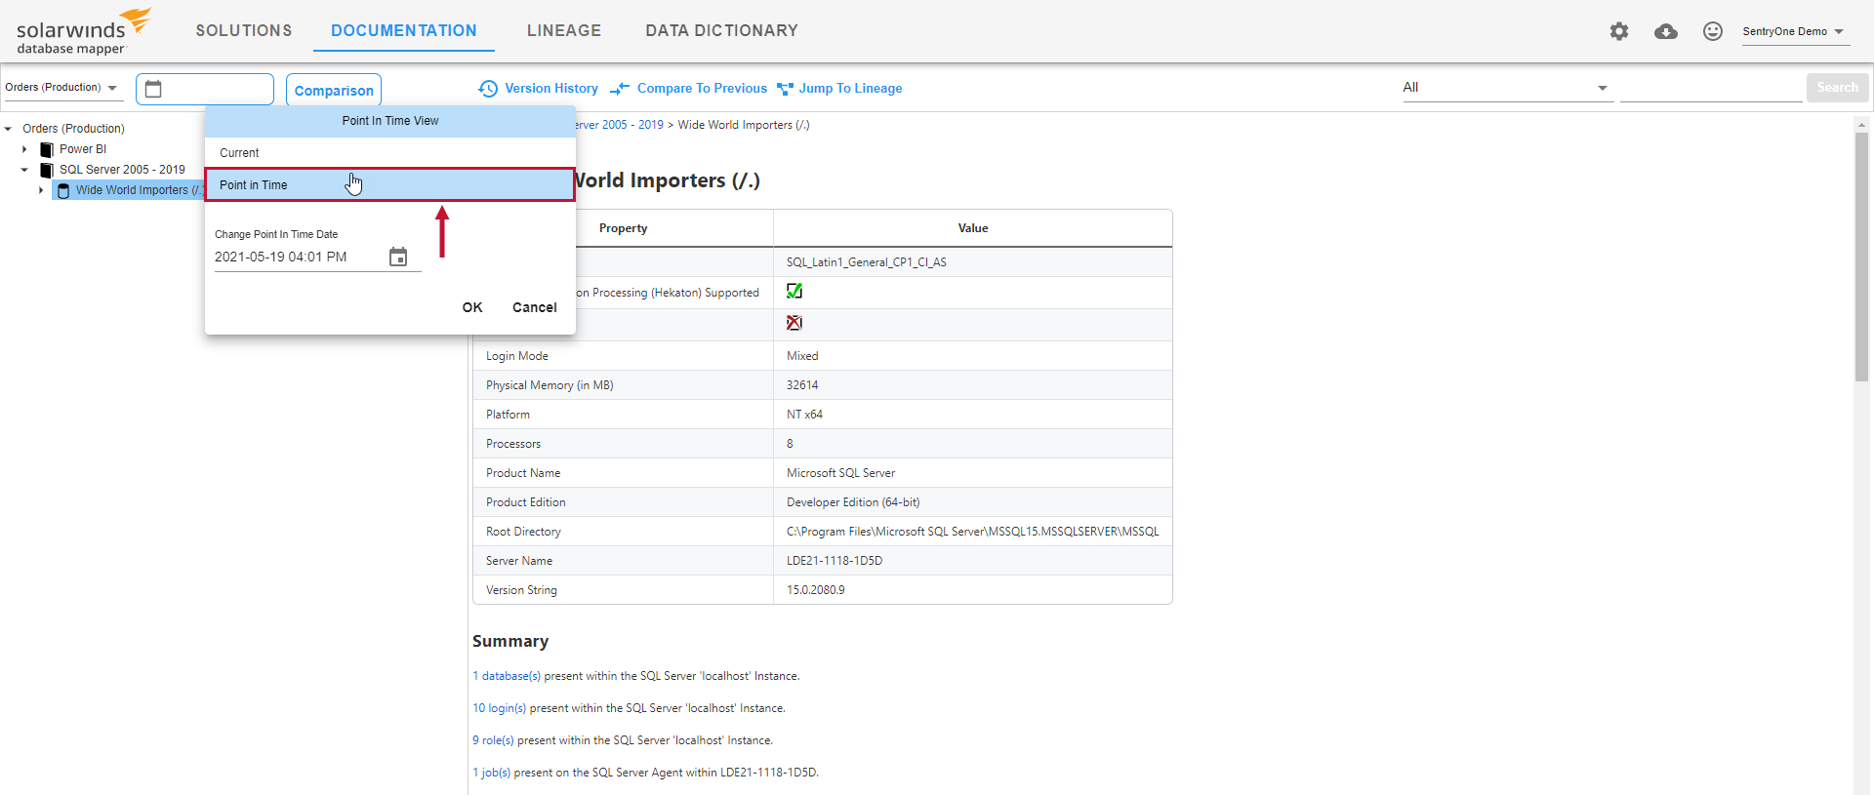Expand the Power BI tree node
This screenshot has width=1874, height=795.
pyautogui.click(x=24, y=149)
